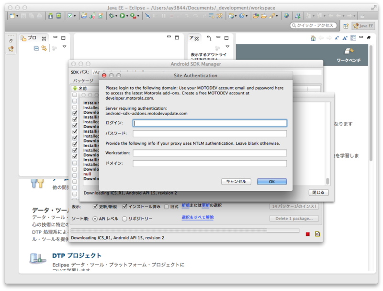Focus the パスワード input field
Screen dimensions: 383x291
[210, 134]
